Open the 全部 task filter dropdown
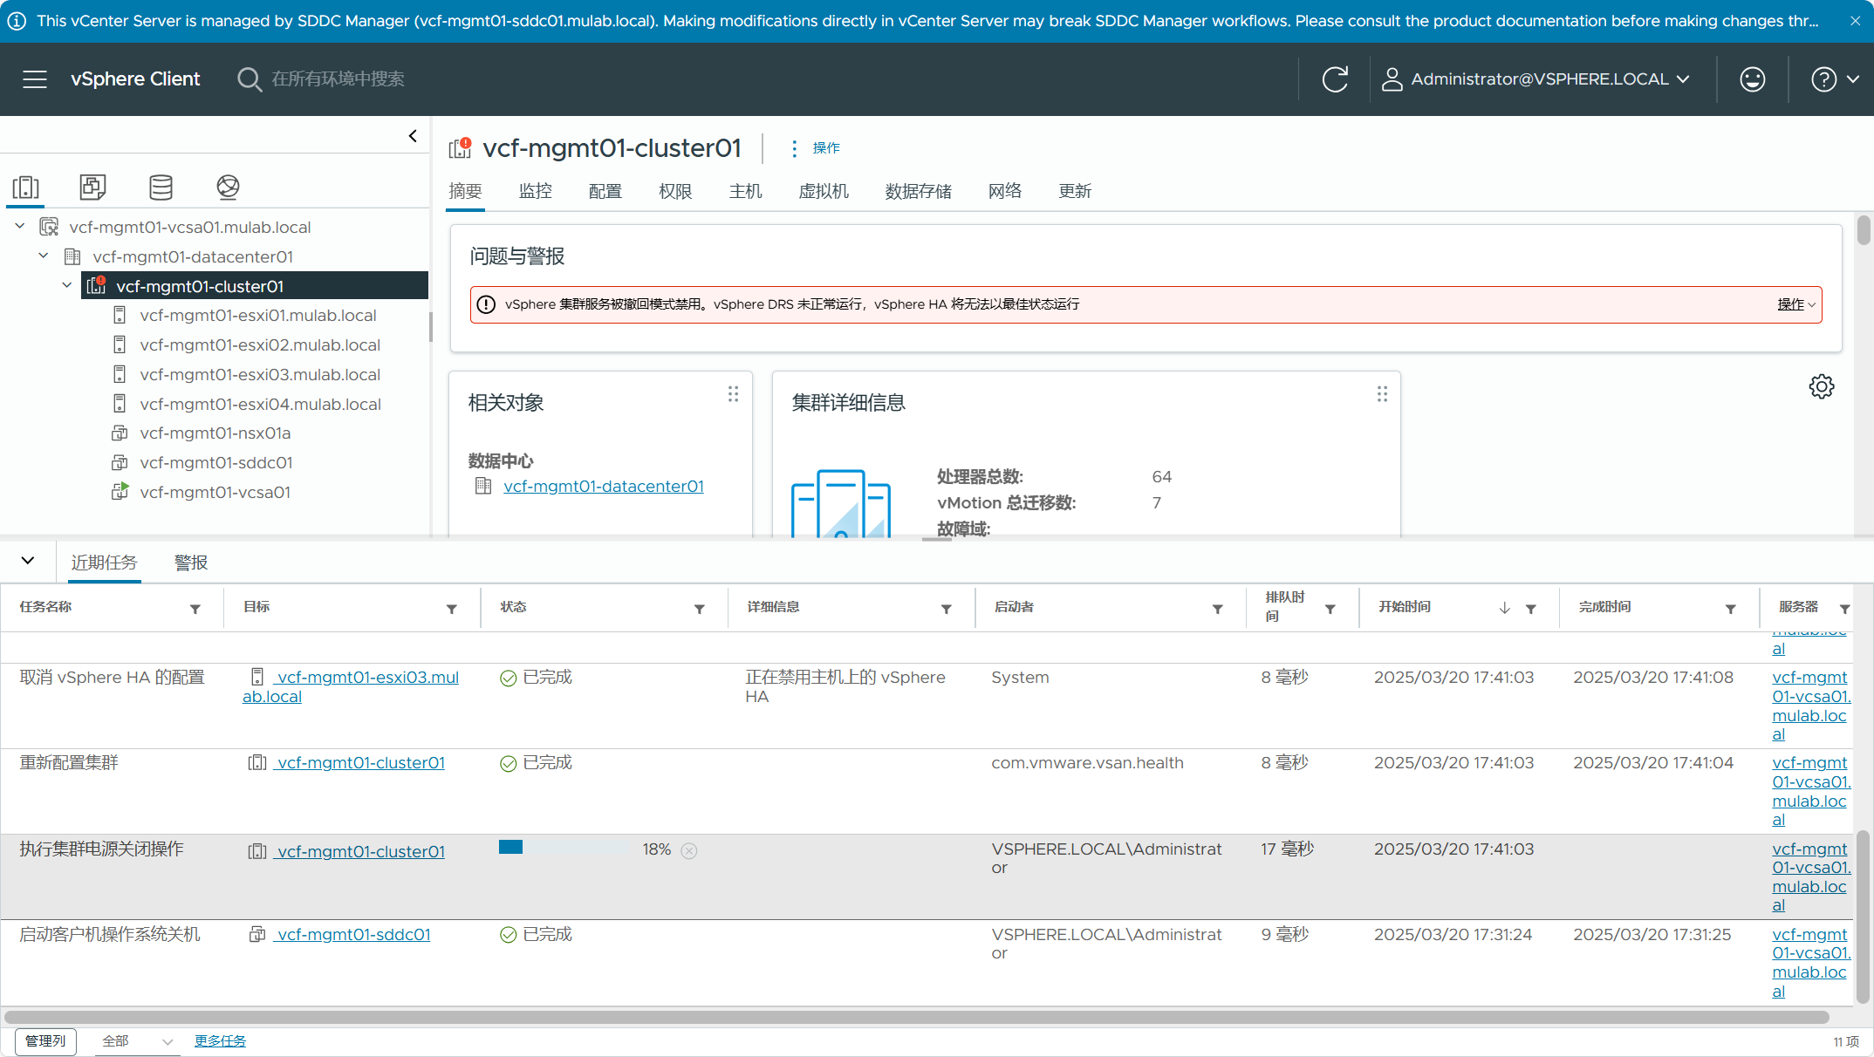The image size is (1874, 1057). point(137,1041)
